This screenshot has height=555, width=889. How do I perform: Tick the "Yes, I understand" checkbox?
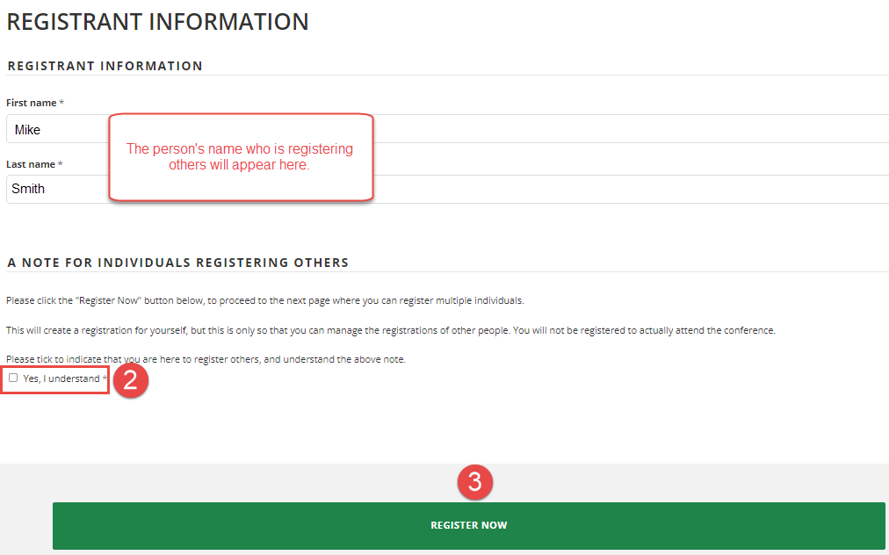13,378
